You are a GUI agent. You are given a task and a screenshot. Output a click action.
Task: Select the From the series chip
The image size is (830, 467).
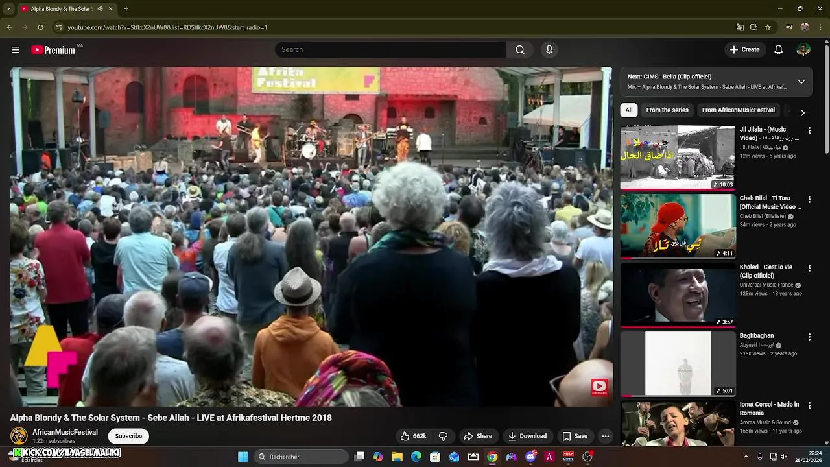pos(667,110)
